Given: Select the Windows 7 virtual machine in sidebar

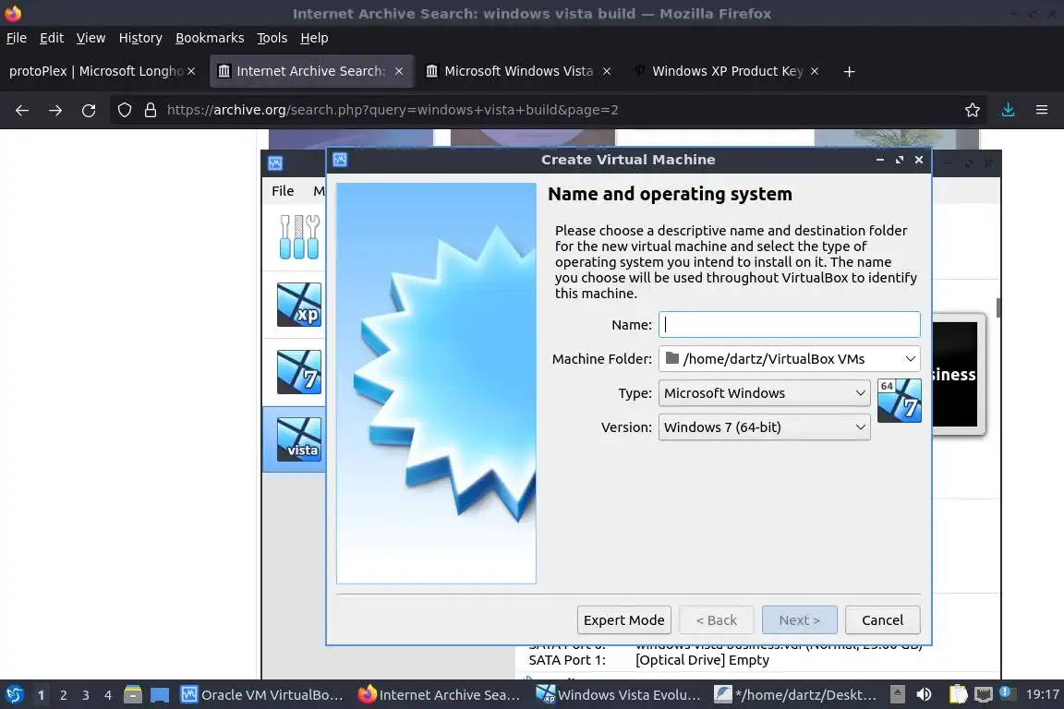Looking at the screenshot, I should (299, 372).
